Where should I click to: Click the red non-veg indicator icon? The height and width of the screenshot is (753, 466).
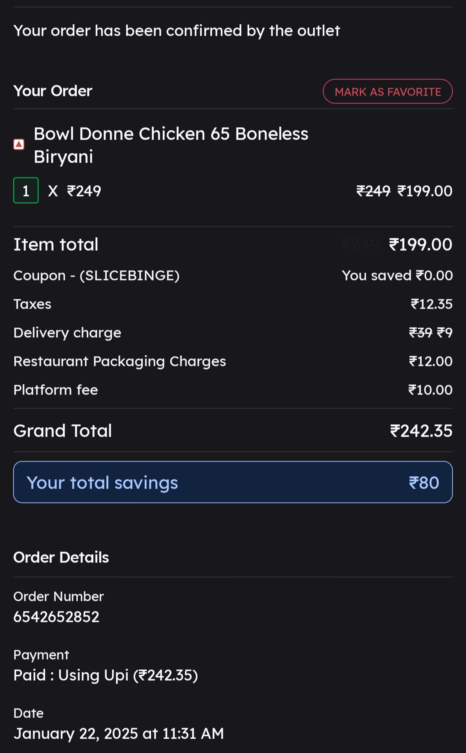tap(19, 144)
